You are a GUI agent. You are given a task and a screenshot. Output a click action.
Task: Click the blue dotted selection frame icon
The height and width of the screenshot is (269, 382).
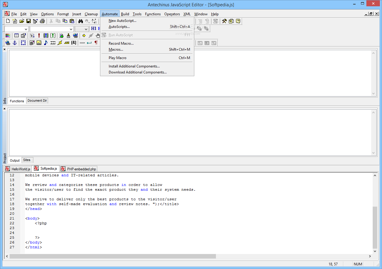(23, 43)
